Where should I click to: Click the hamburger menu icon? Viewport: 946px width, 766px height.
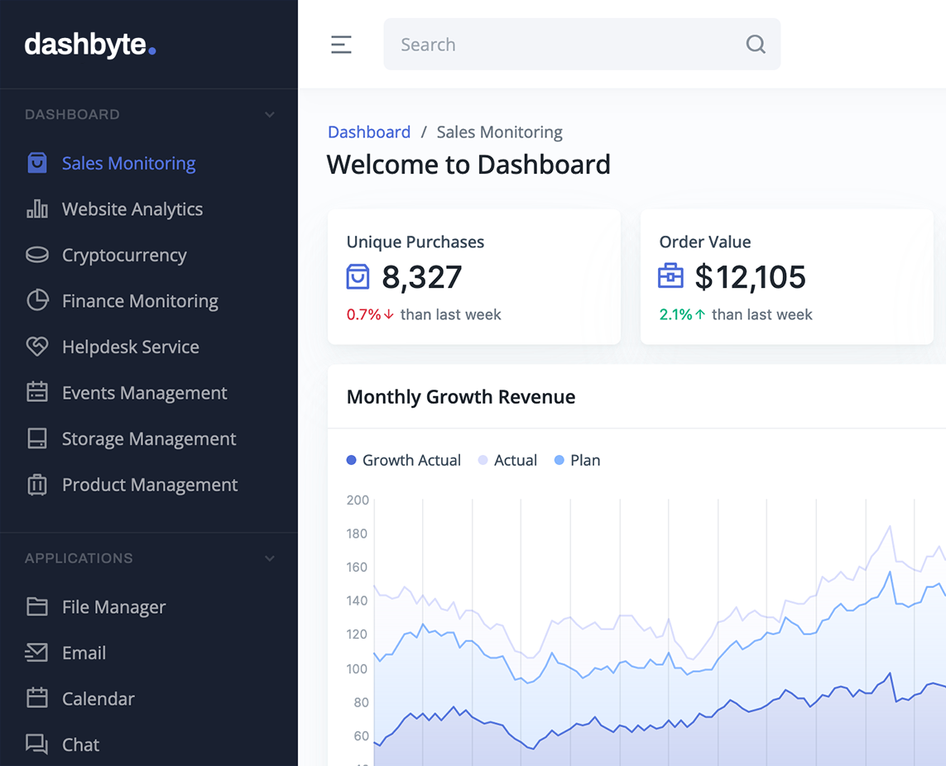341,45
